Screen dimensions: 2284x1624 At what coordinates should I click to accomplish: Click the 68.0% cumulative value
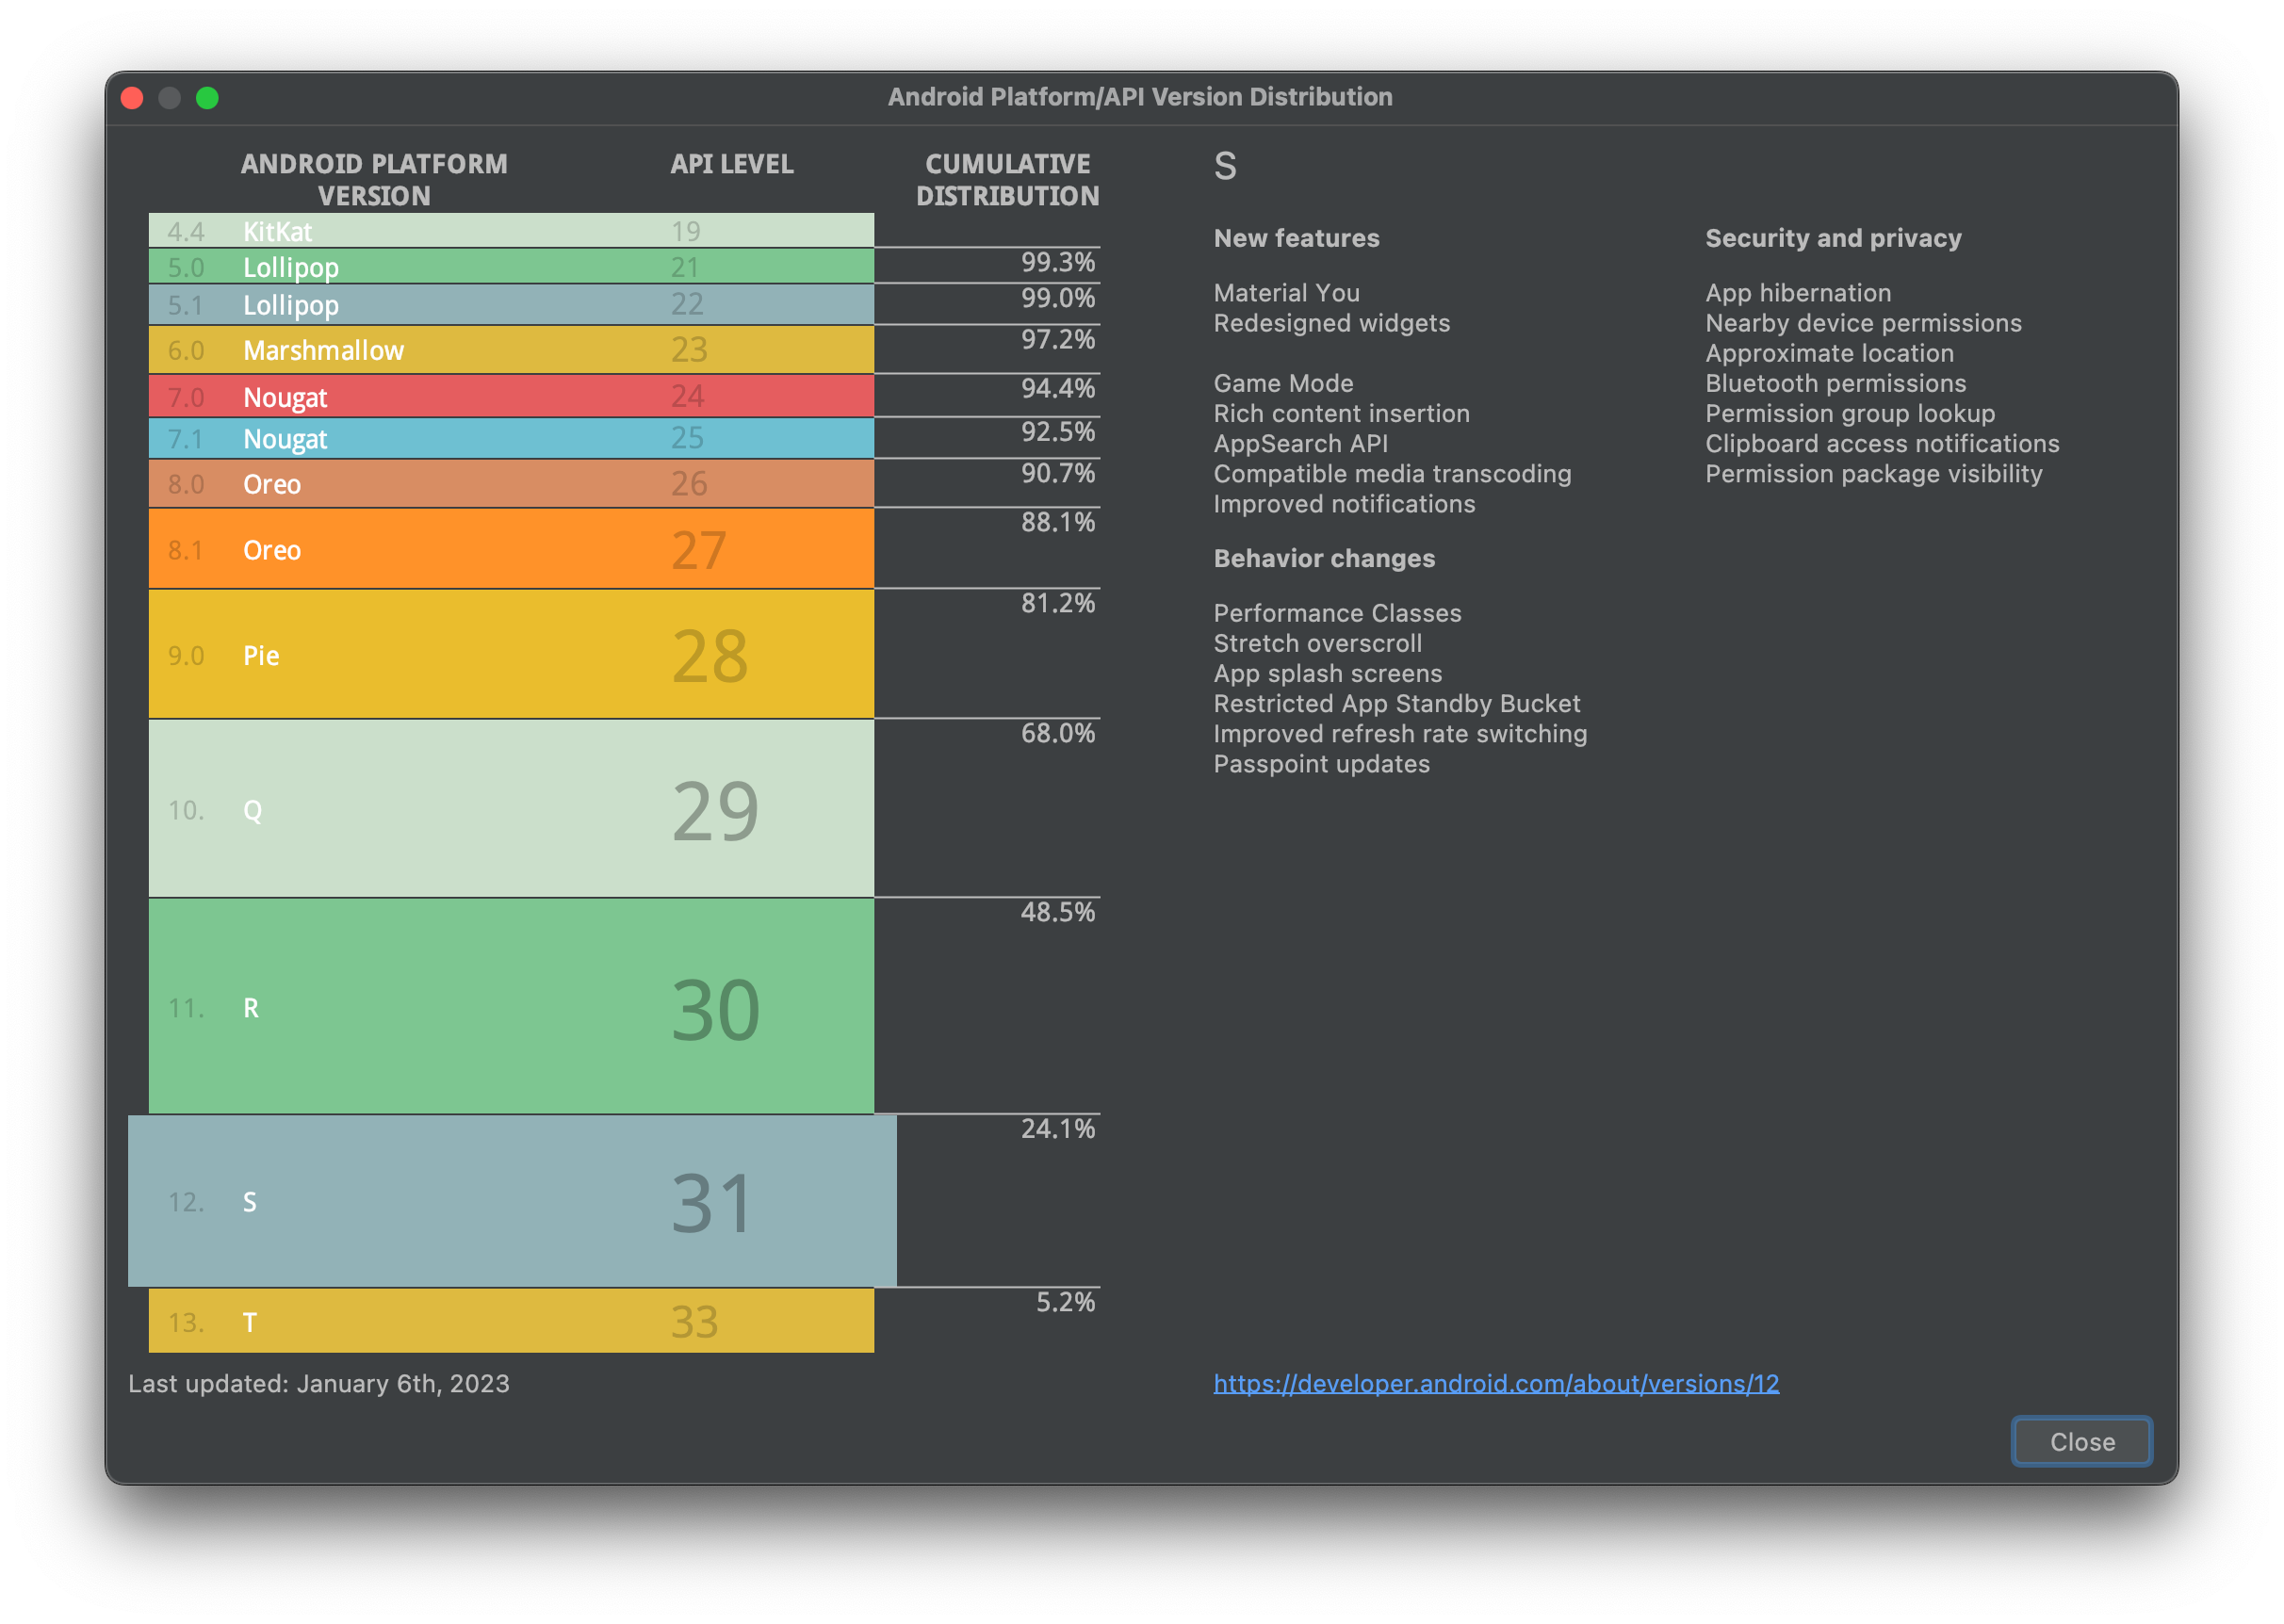click(1057, 733)
